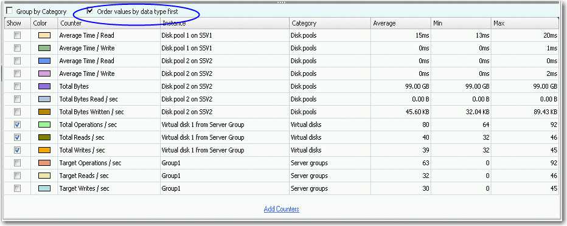Image resolution: width=567 pixels, height=226 pixels.
Task: Select the Total Reads / sec counter name
Action: pyautogui.click(x=82, y=137)
